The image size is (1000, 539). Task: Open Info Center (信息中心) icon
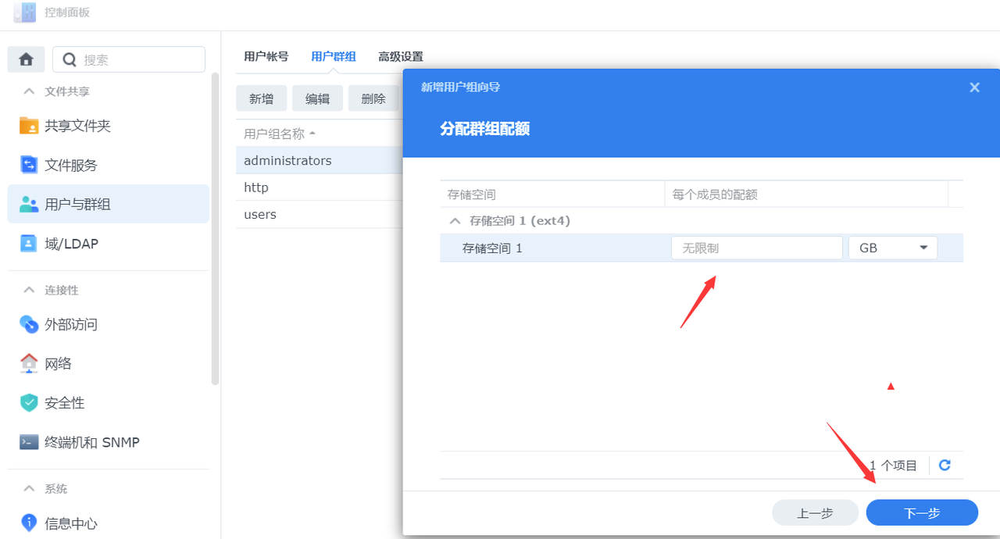click(29, 523)
